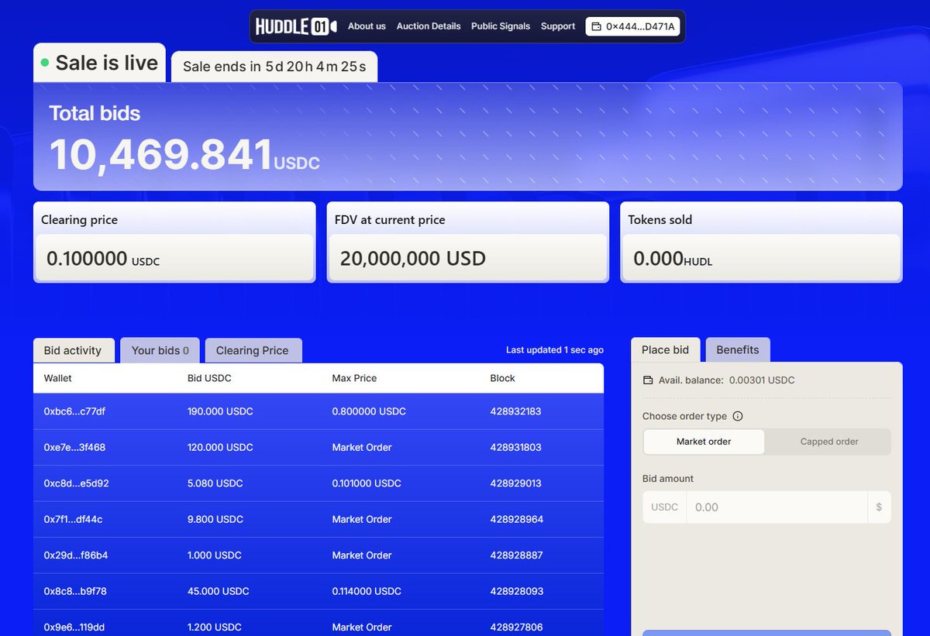The image size is (930, 636).
Task: Click wallet 0xc8d...e5d92
Action: (x=76, y=483)
